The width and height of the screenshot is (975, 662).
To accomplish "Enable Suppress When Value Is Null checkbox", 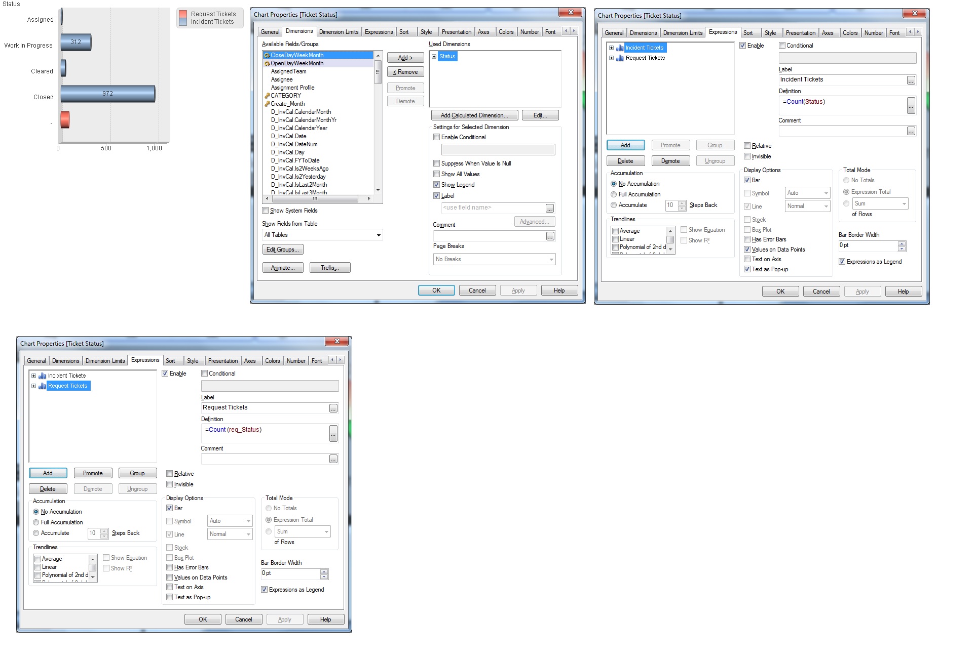I will (x=436, y=163).
